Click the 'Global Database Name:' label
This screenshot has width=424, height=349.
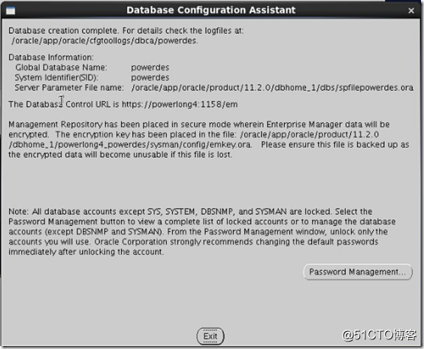click(61, 68)
